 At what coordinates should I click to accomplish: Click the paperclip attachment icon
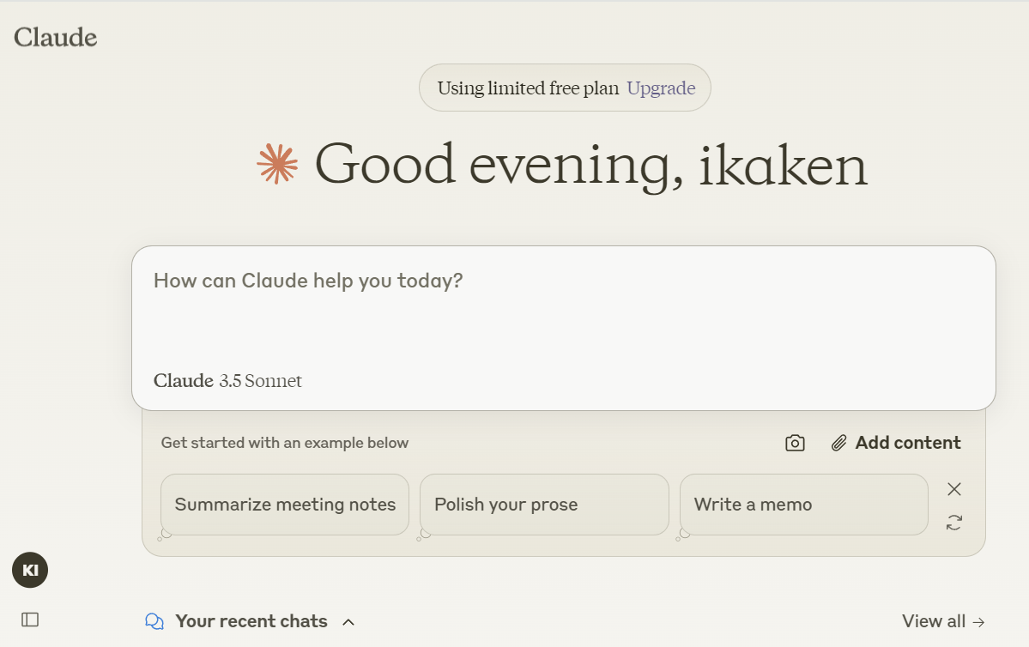(838, 443)
